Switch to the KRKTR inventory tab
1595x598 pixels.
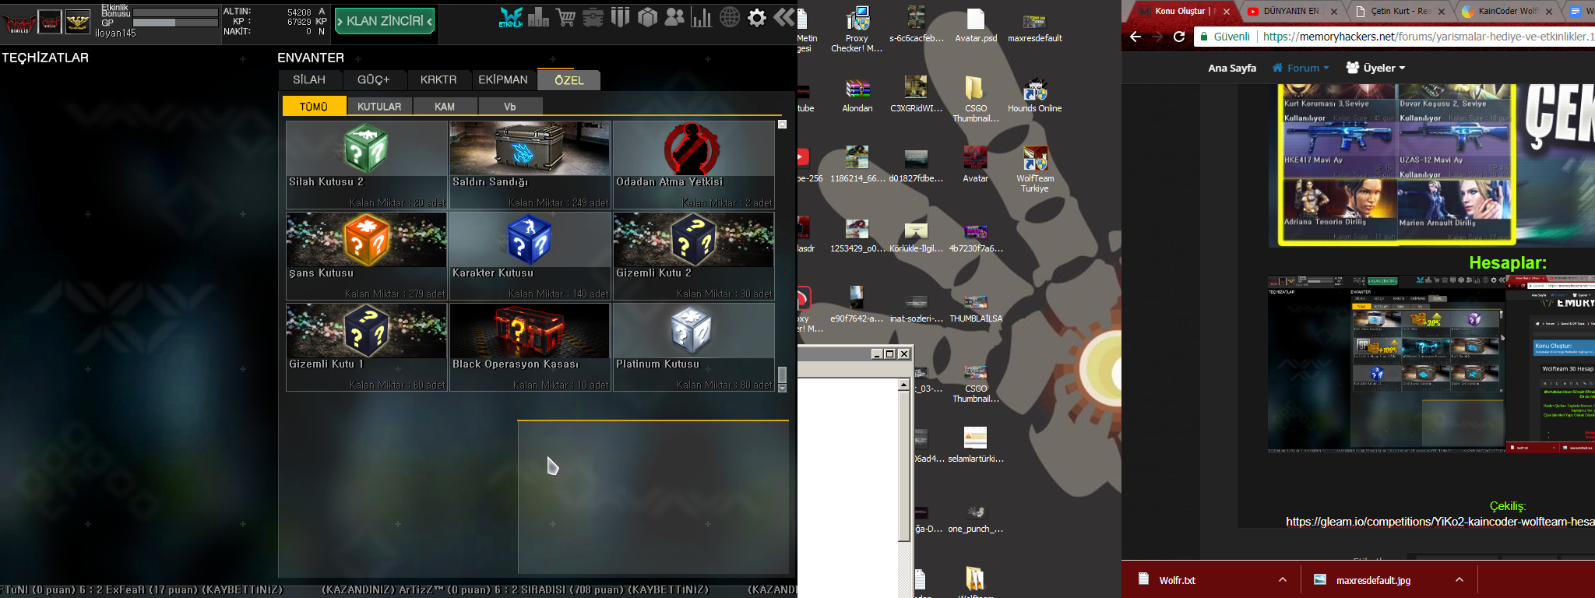(x=438, y=79)
